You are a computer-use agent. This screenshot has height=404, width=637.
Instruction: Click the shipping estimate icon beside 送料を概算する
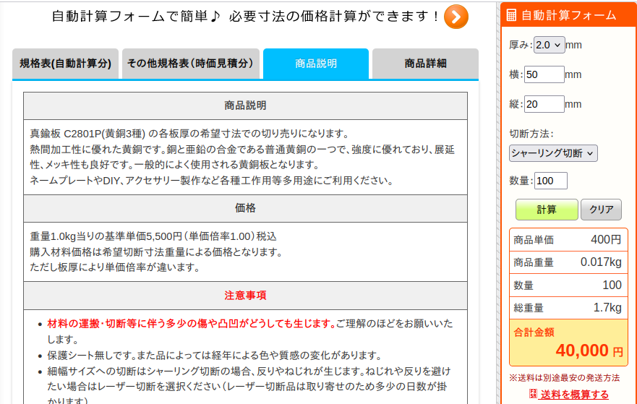point(533,393)
